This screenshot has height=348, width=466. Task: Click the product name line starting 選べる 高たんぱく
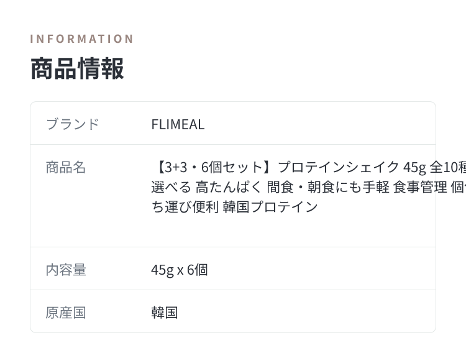coord(308,187)
